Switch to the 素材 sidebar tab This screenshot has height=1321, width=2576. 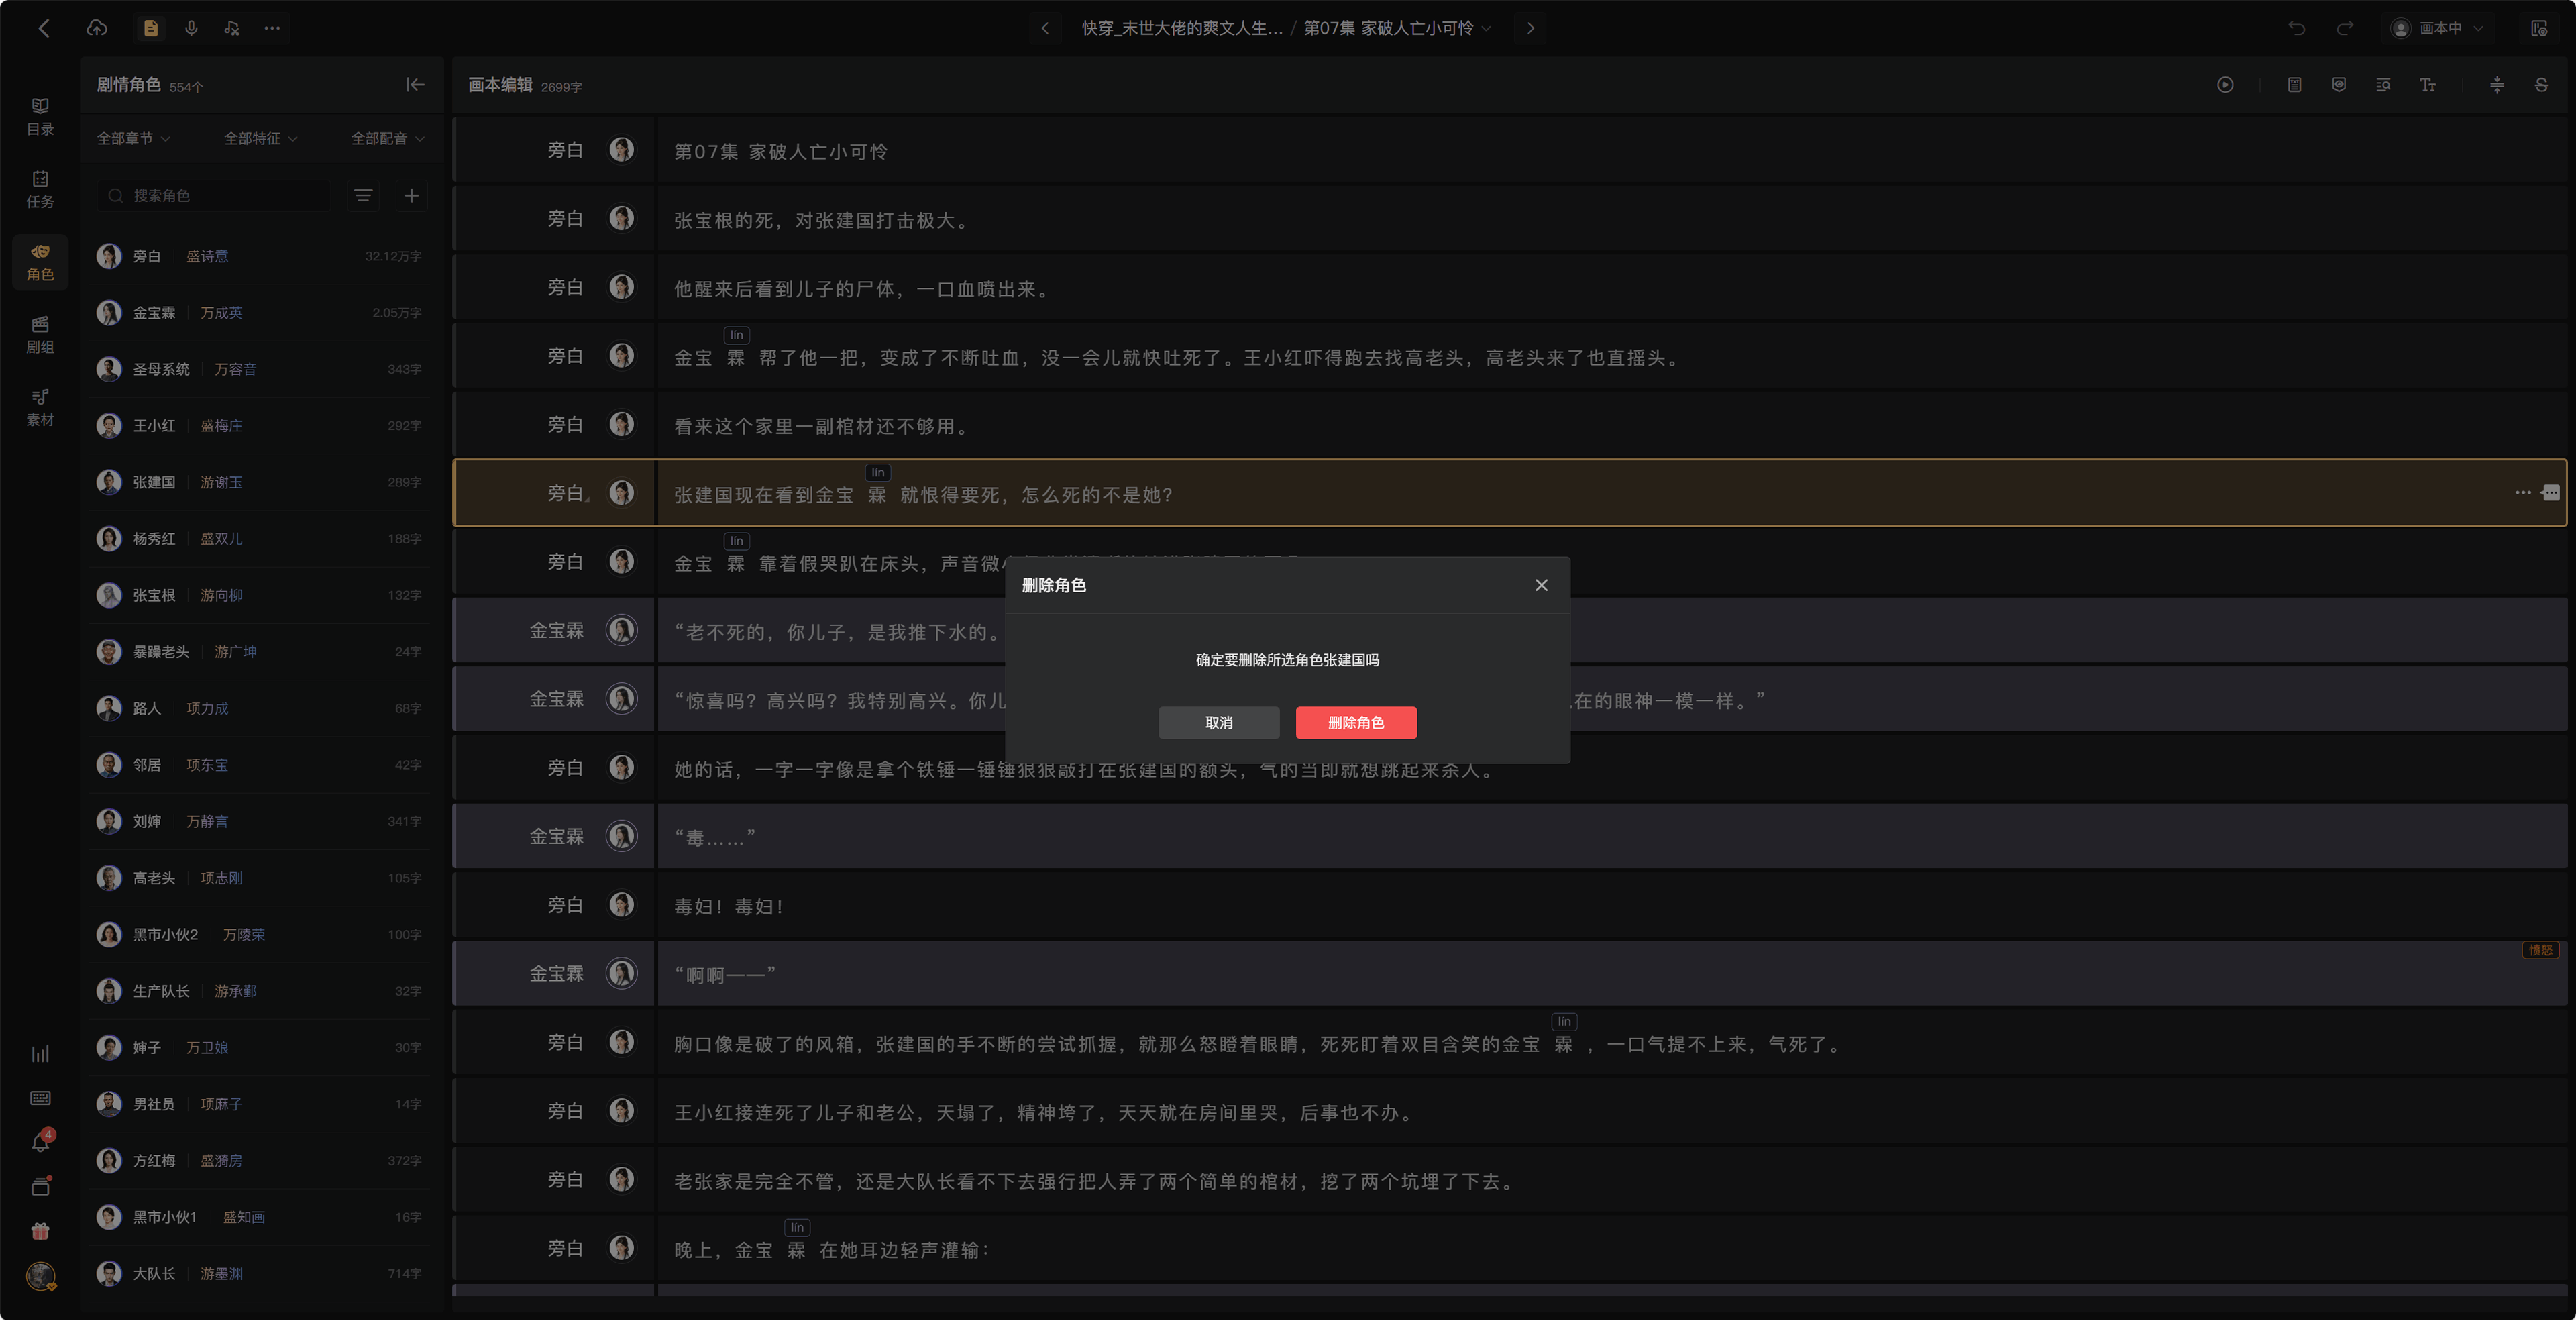click(x=40, y=408)
